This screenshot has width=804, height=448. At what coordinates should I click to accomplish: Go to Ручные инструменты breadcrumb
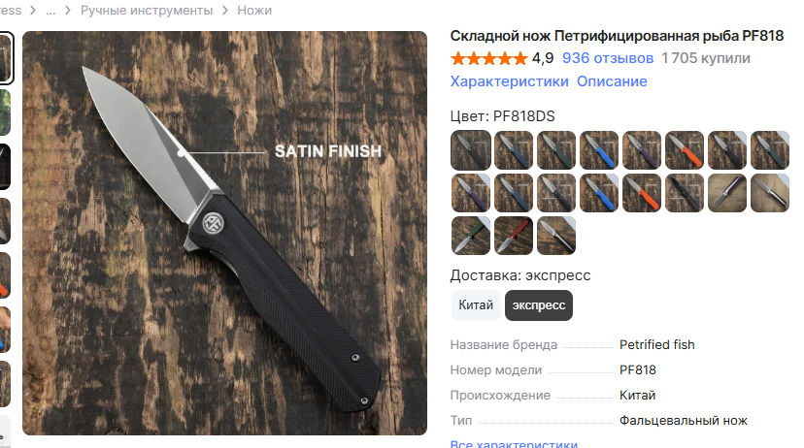147,11
